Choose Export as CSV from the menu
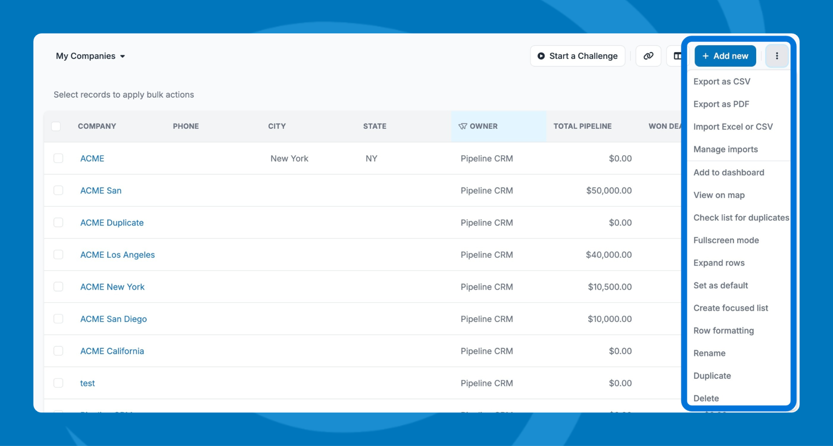This screenshot has height=446, width=833. (x=721, y=82)
